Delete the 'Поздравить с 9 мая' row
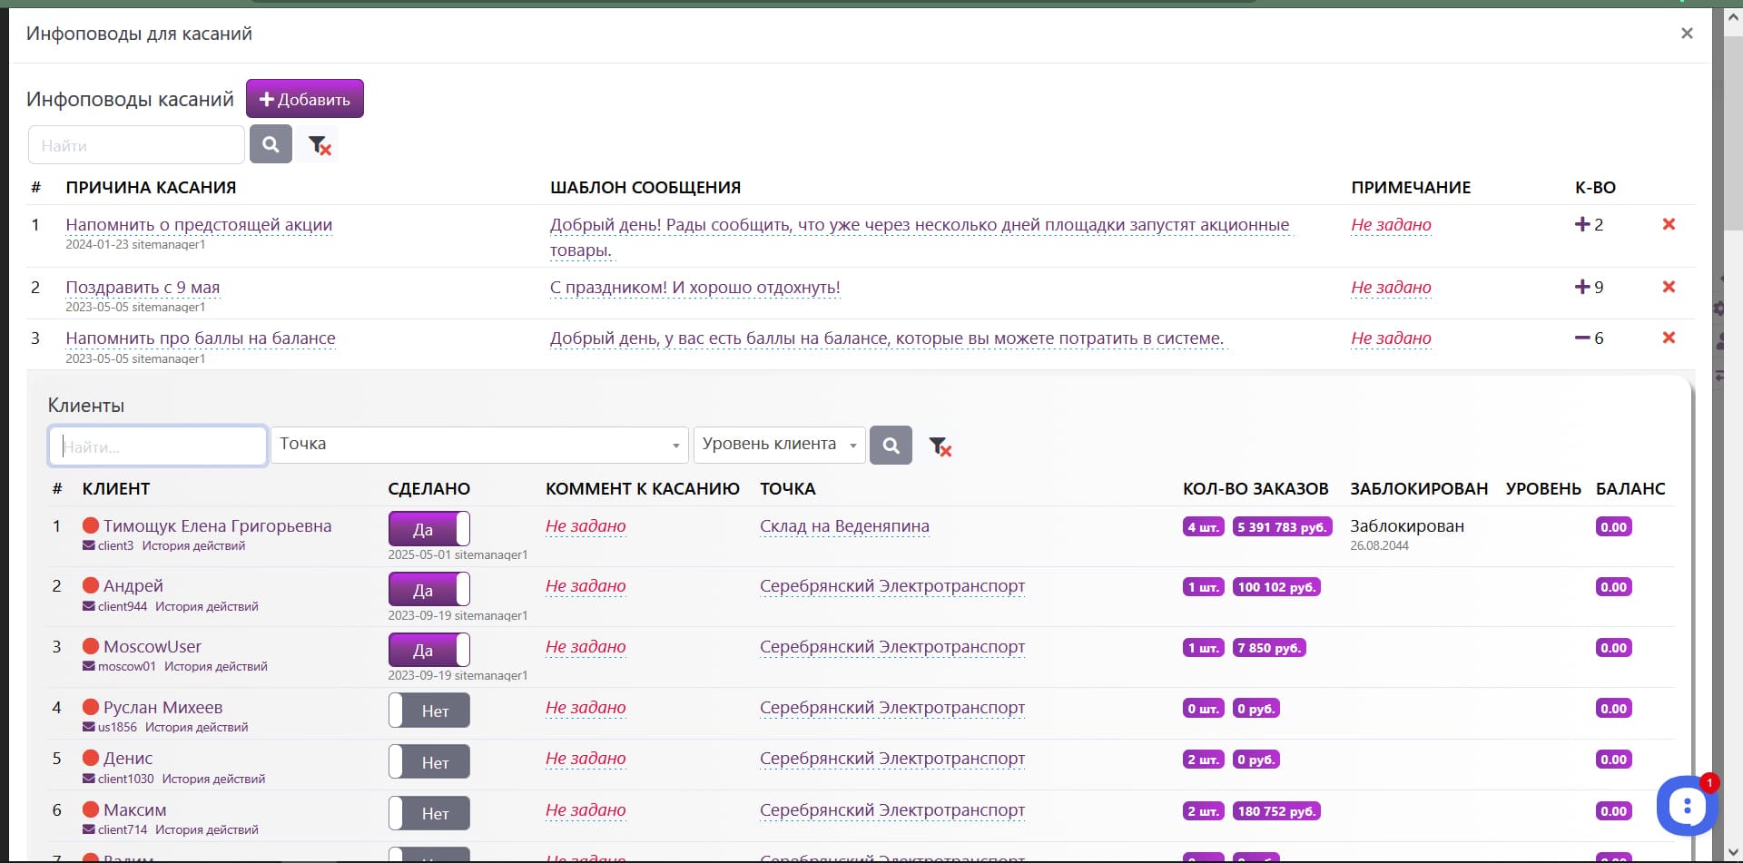 coord(1668,287)
